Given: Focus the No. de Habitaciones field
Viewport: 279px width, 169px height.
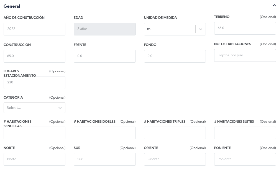Looking at the screenshot, I should (x=245, y=55).
